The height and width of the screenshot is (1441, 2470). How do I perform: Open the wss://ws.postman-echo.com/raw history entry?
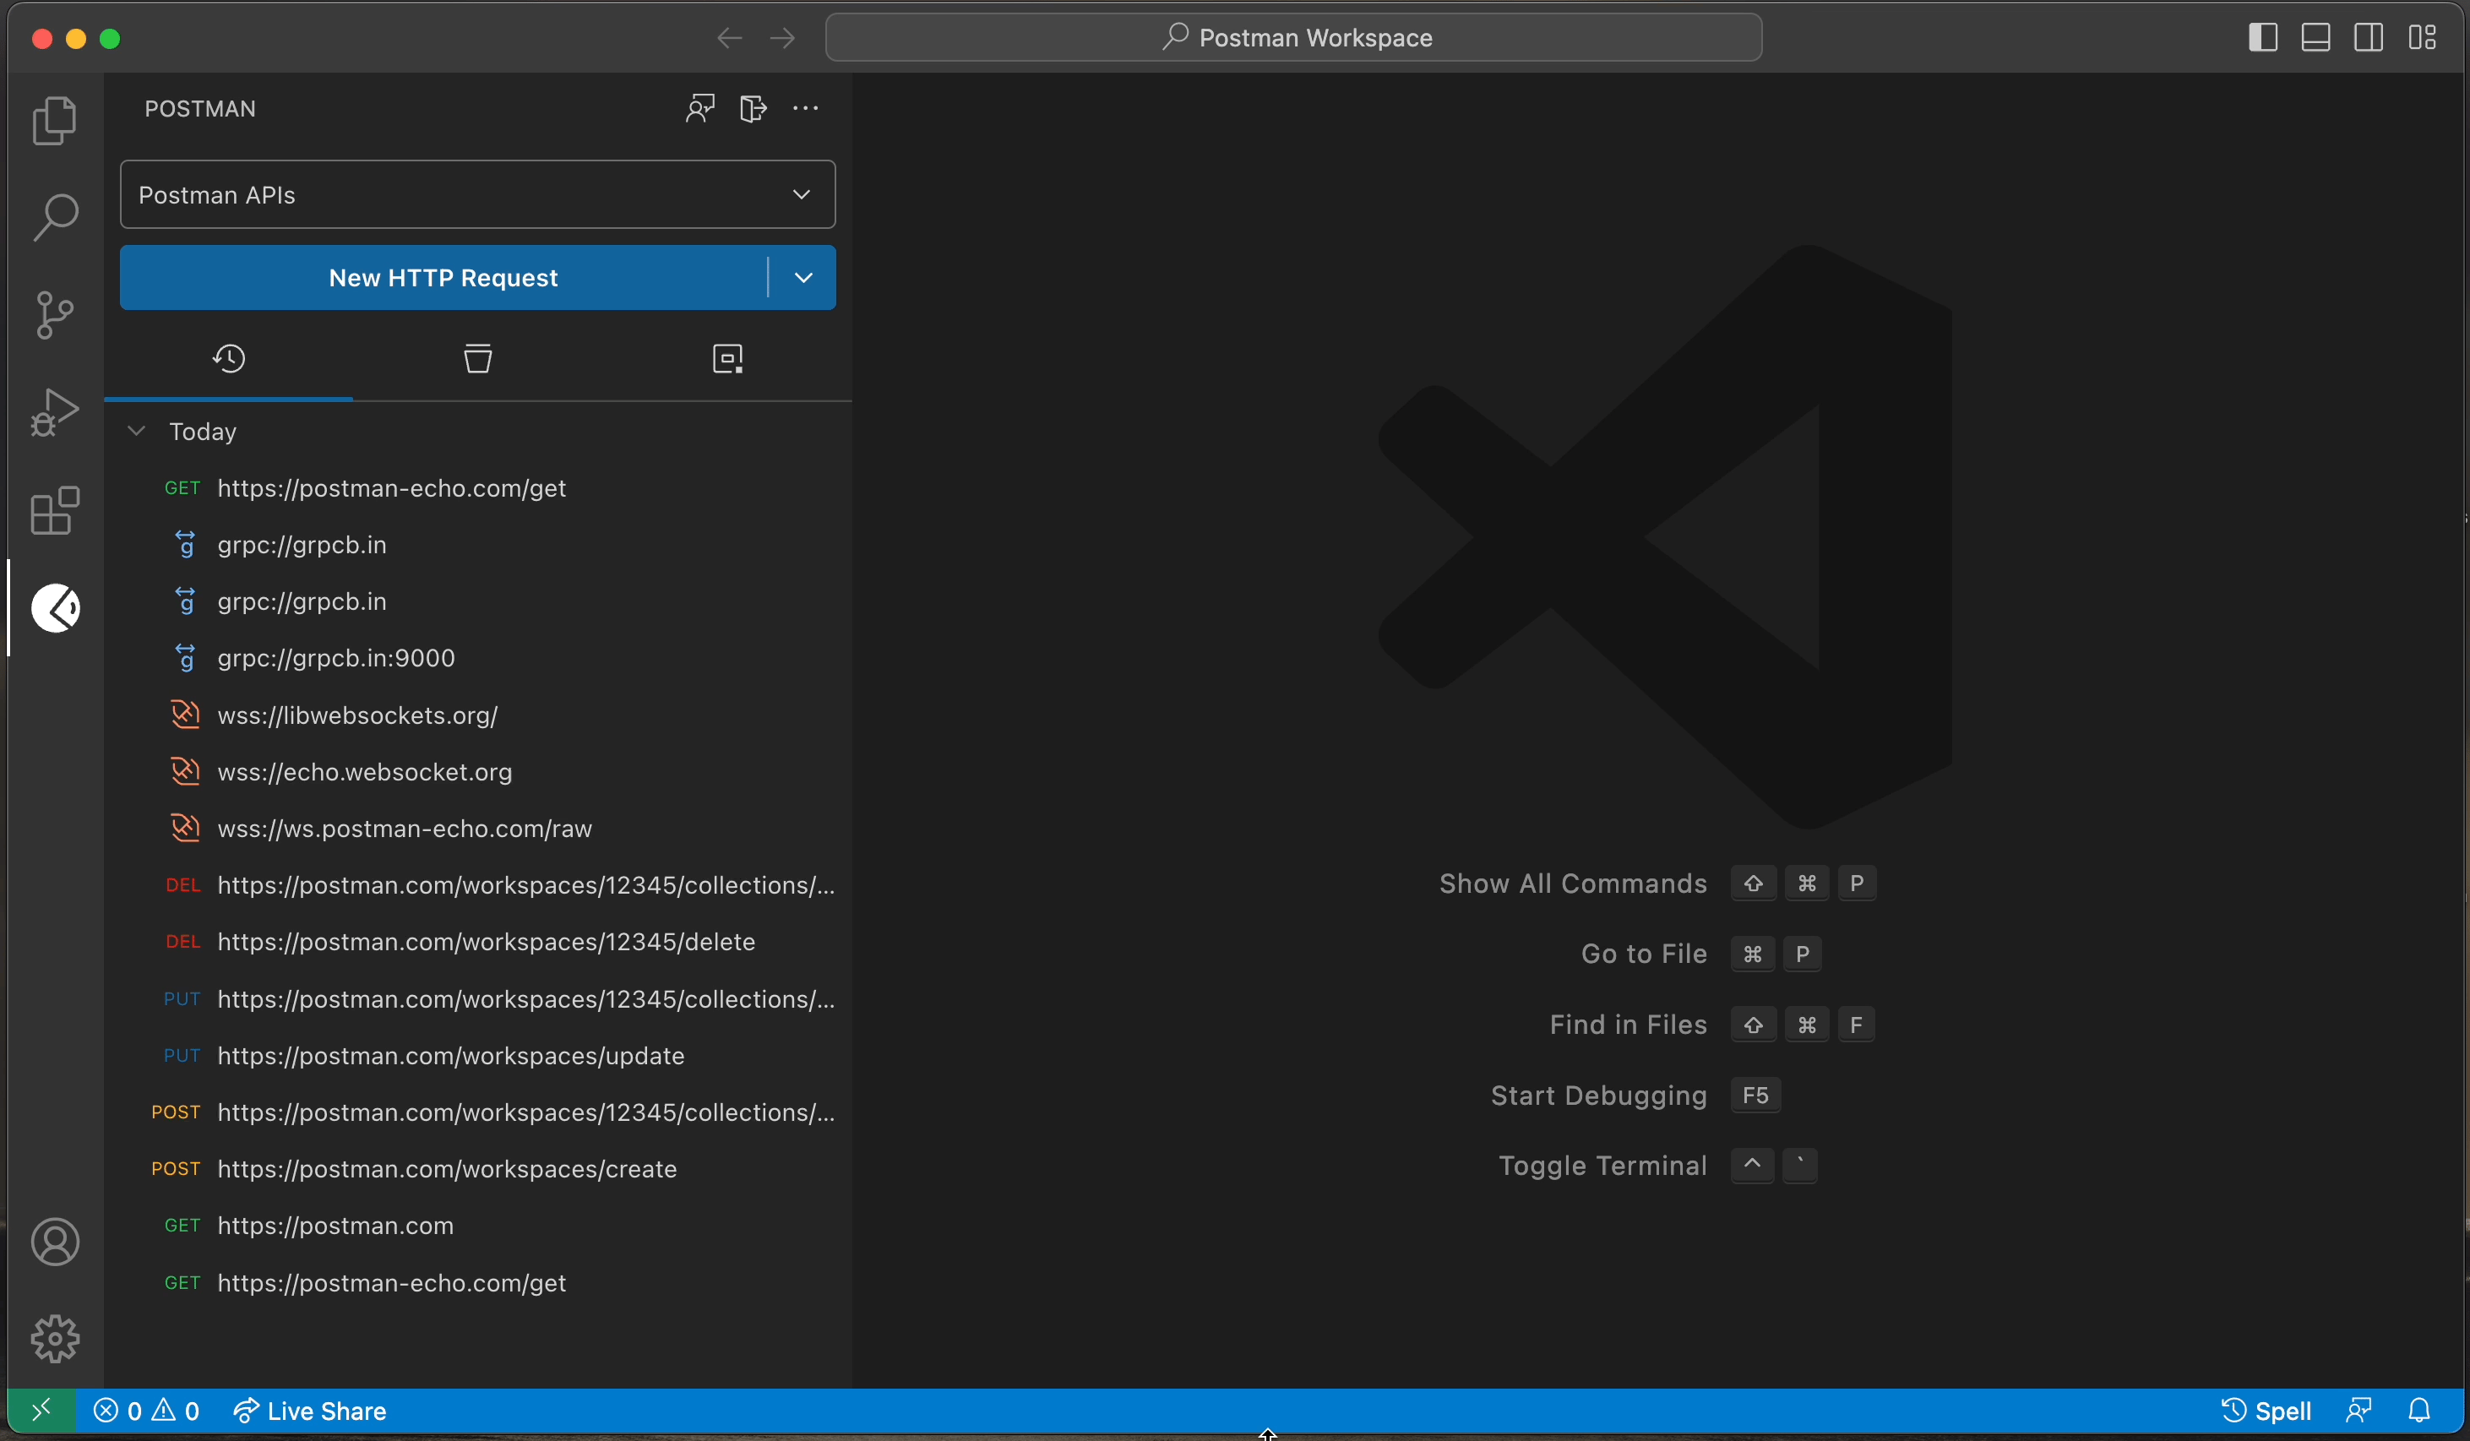point(477,829)
